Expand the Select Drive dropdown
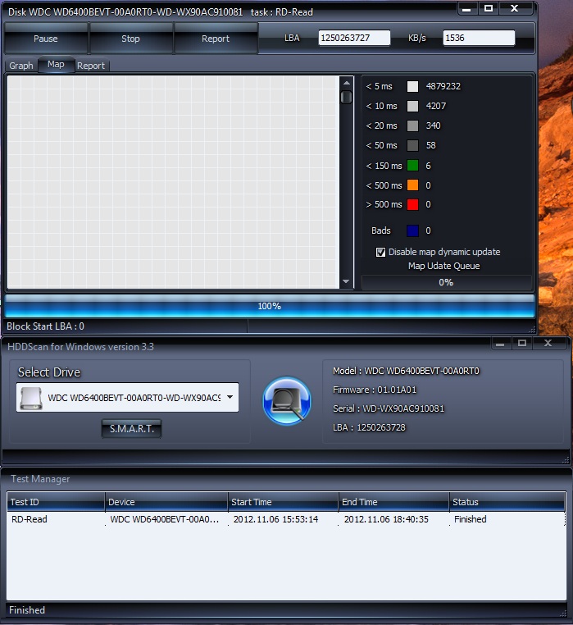 tap(230, 397)
